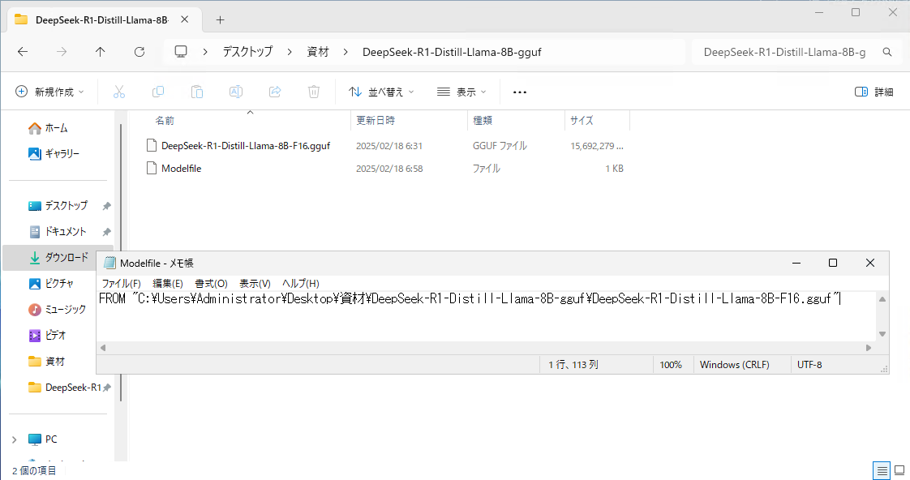This screenshot has width=910, height=480.
Task: Click the Forward navigation arrow in Explorer
Action: click(x=62, y=52)
